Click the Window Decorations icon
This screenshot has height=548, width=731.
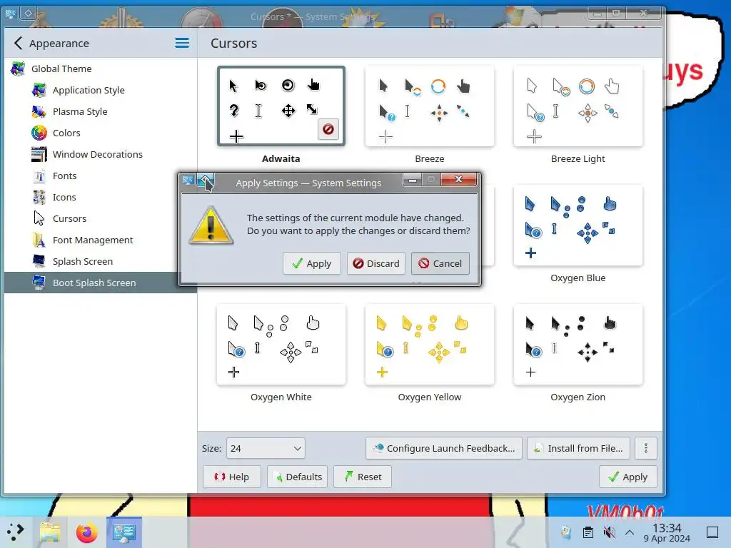pyautogui.click(x=39, y=154)
